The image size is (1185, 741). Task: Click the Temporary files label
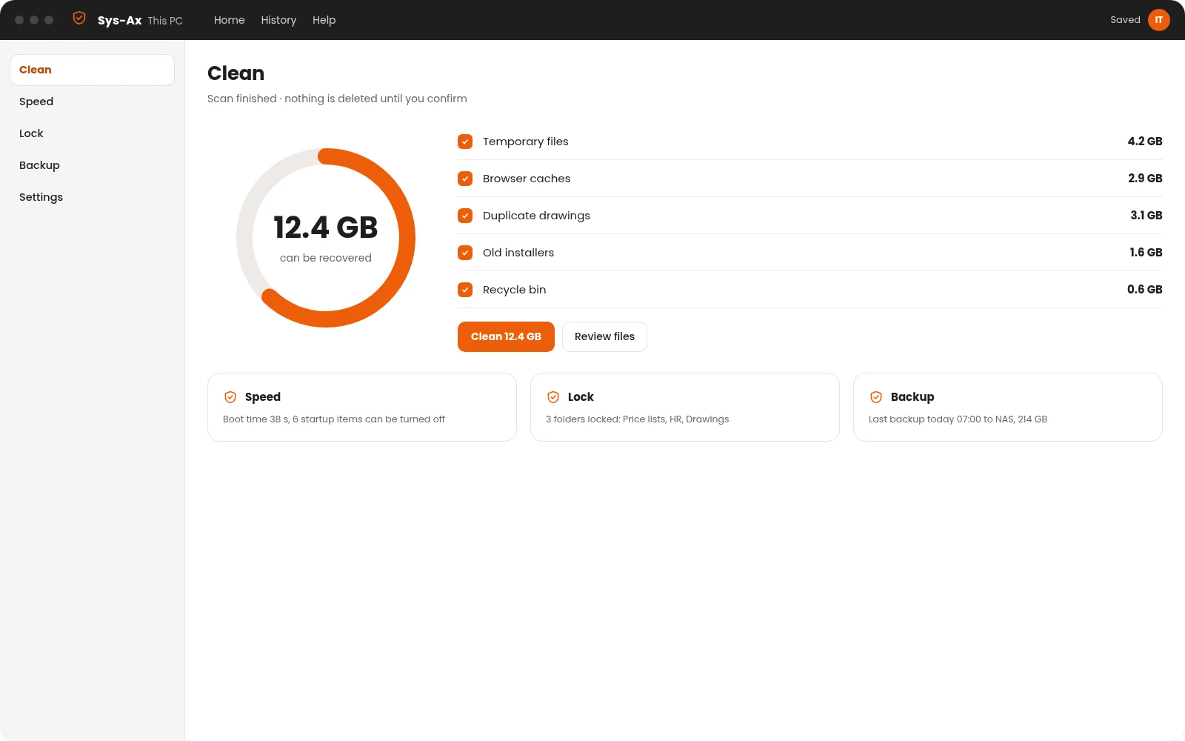coord(526,142)
